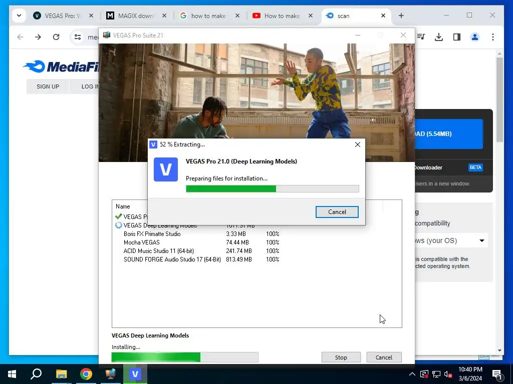Click the VEGAS V taskbar icon
Image resolution: width=513 pixels, height=384 pixels.
click(x=135, y=374)
